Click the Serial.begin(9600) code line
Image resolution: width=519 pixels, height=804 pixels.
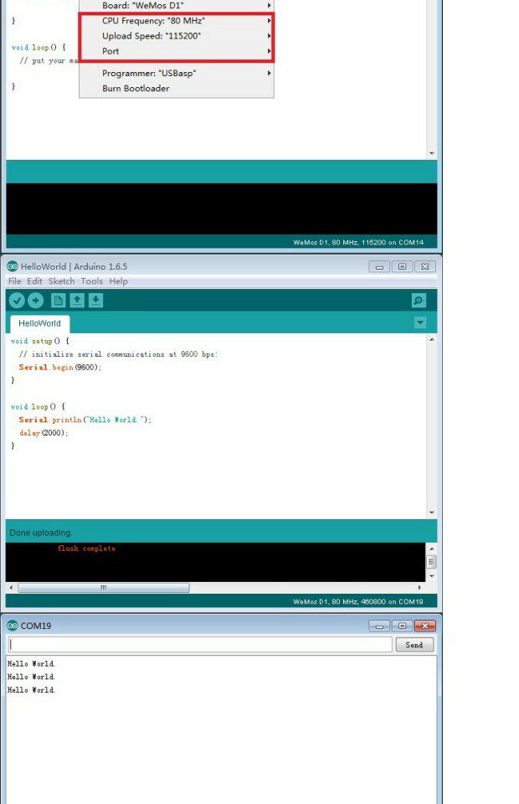tap(60, 367)
